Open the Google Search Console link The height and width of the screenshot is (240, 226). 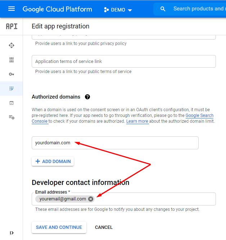pyautogui.click(x=199, y=116)
